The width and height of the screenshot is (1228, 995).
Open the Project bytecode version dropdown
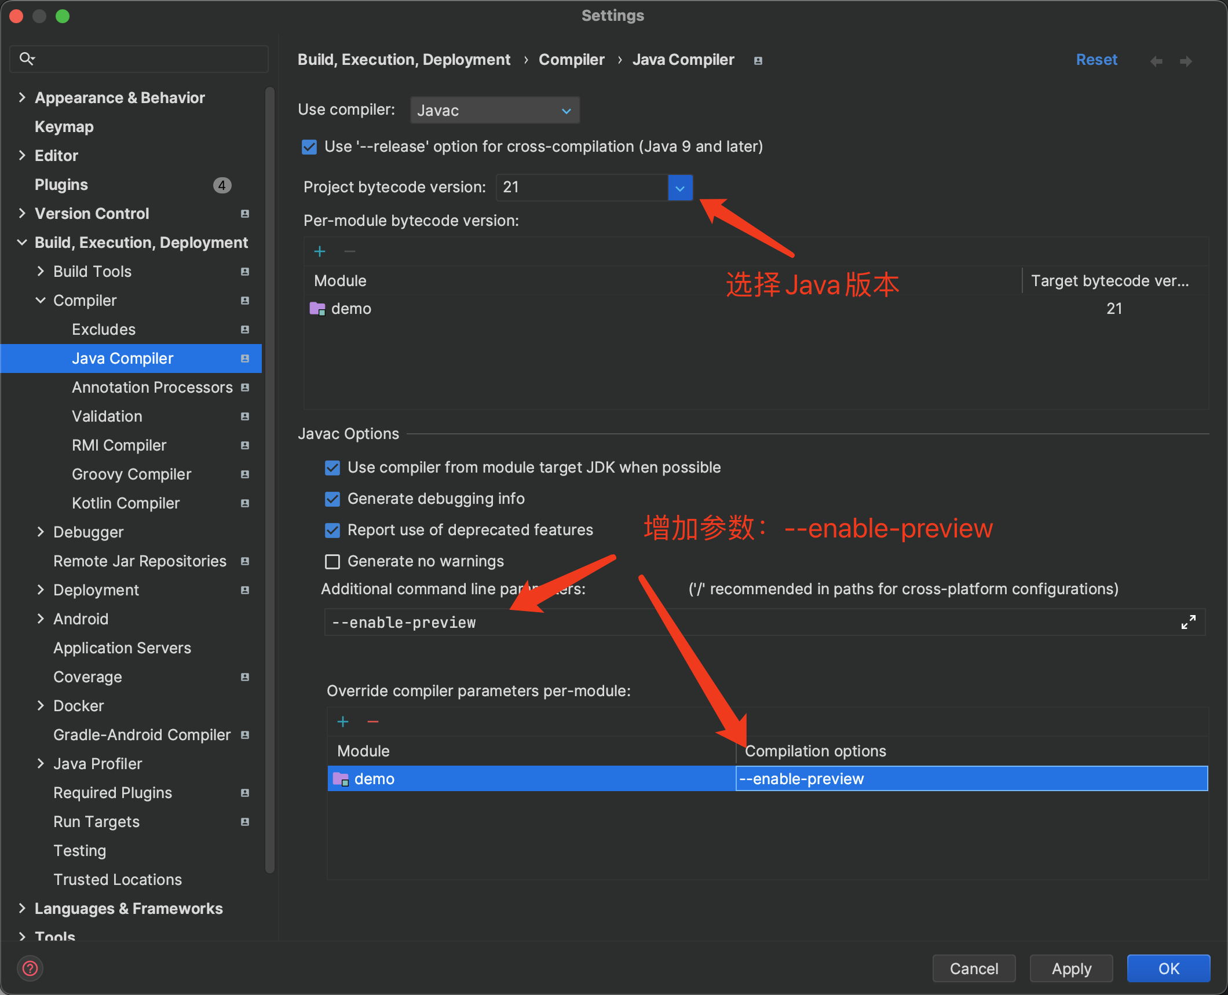click(679, 187)
